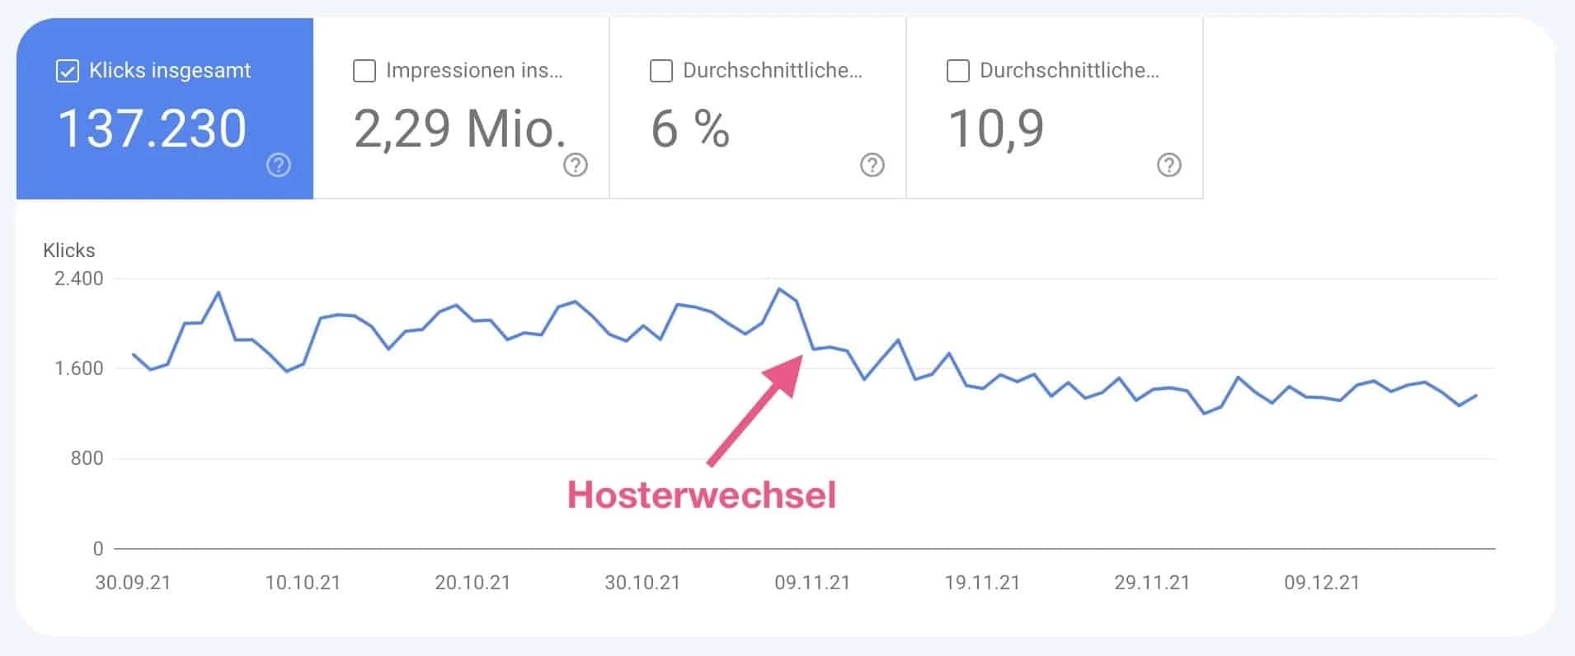The width and height of the screenshot is (1575, 656).
Task: Enable the checkbox on the 10,9 position card
Action: (x=957, y=72)
